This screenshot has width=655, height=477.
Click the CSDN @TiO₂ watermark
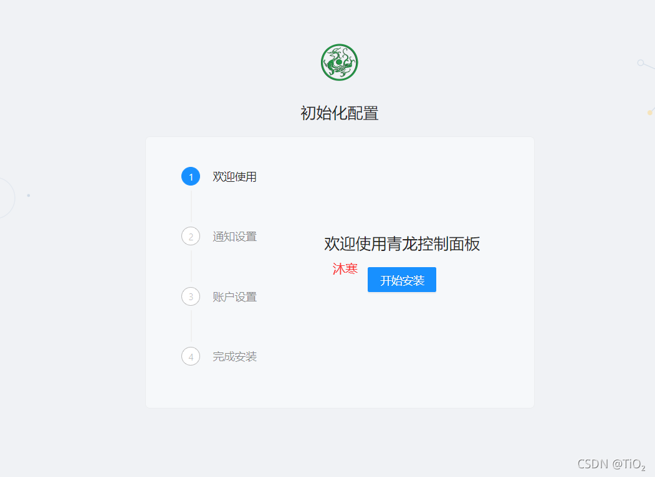[611, 464]
